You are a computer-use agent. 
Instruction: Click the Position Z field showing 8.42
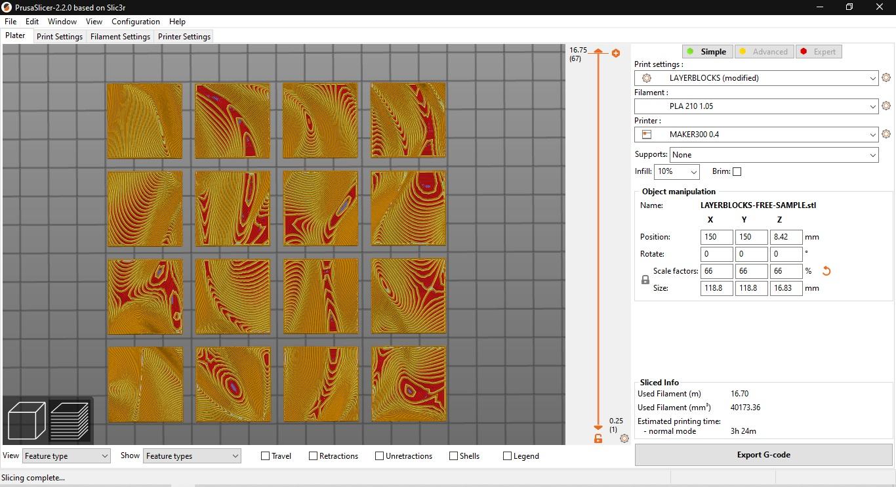click(786, 237)
